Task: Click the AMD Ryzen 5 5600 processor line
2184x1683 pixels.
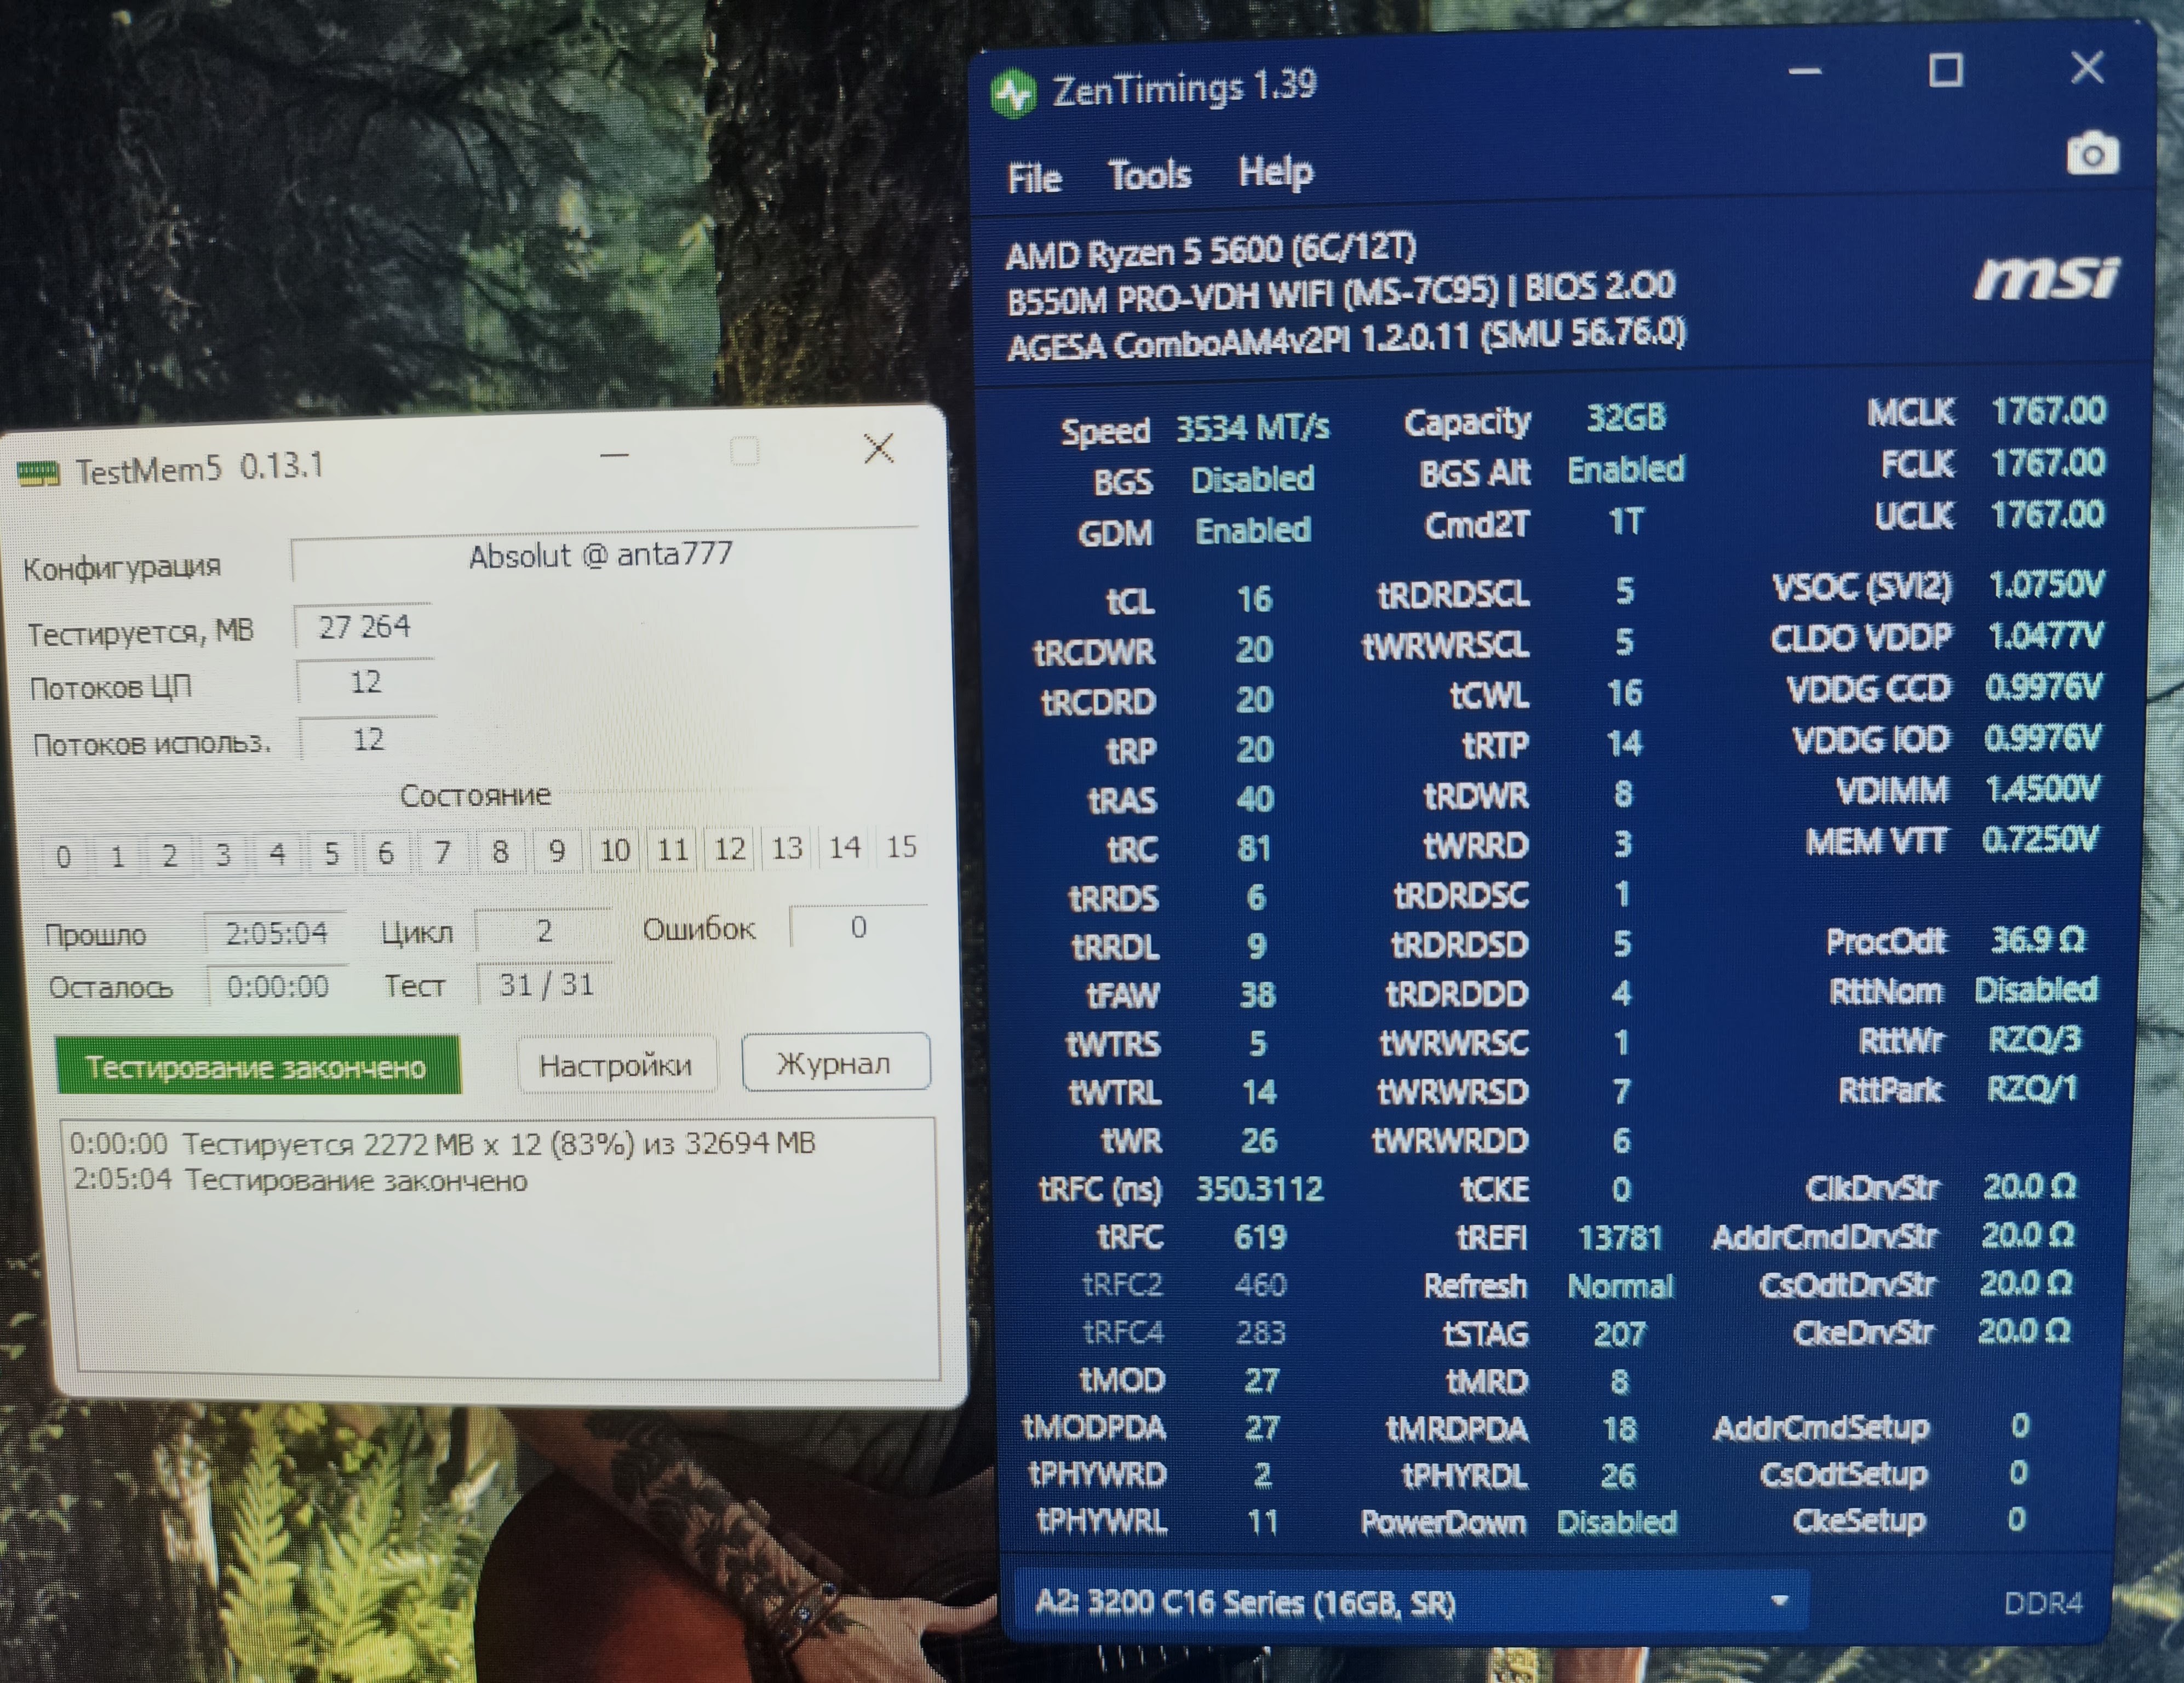Action: [x=1211, y=251]
